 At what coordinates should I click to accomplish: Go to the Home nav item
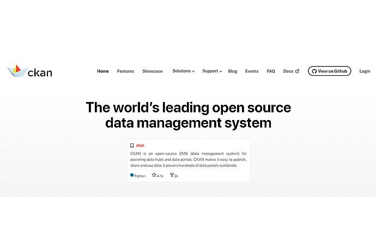(x=102, y=71)
